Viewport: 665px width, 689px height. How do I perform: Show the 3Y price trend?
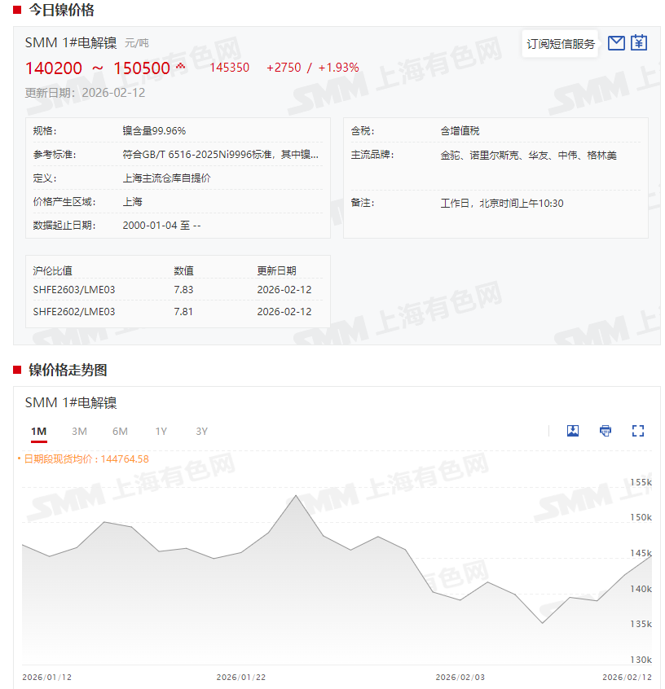coord(202,432)
